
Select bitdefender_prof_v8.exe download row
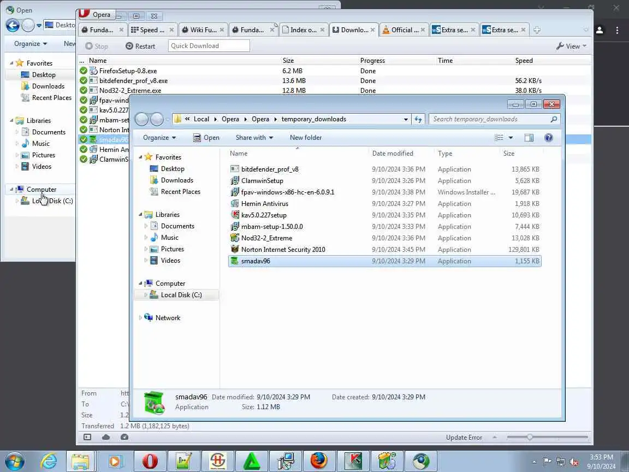pyautogui.click(x=335, y=81)
